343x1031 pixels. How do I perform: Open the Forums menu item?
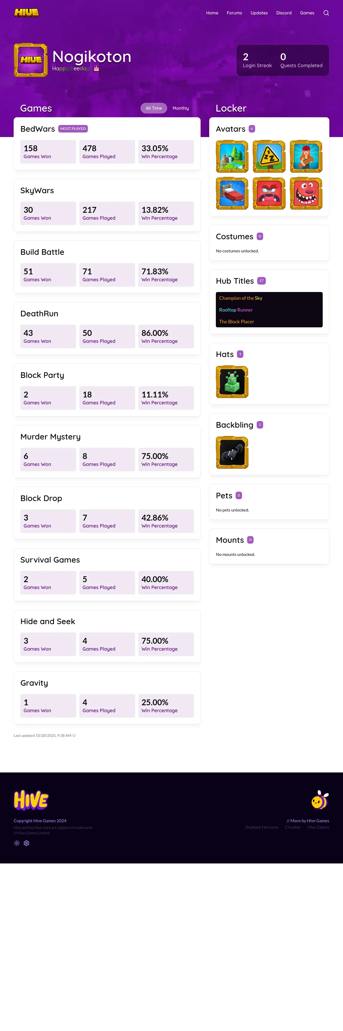(234, 13)
